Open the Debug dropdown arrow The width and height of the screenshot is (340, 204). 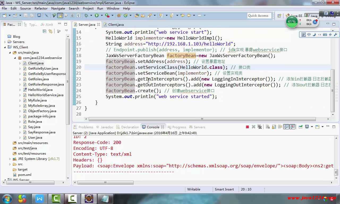[x=91, y=15]
